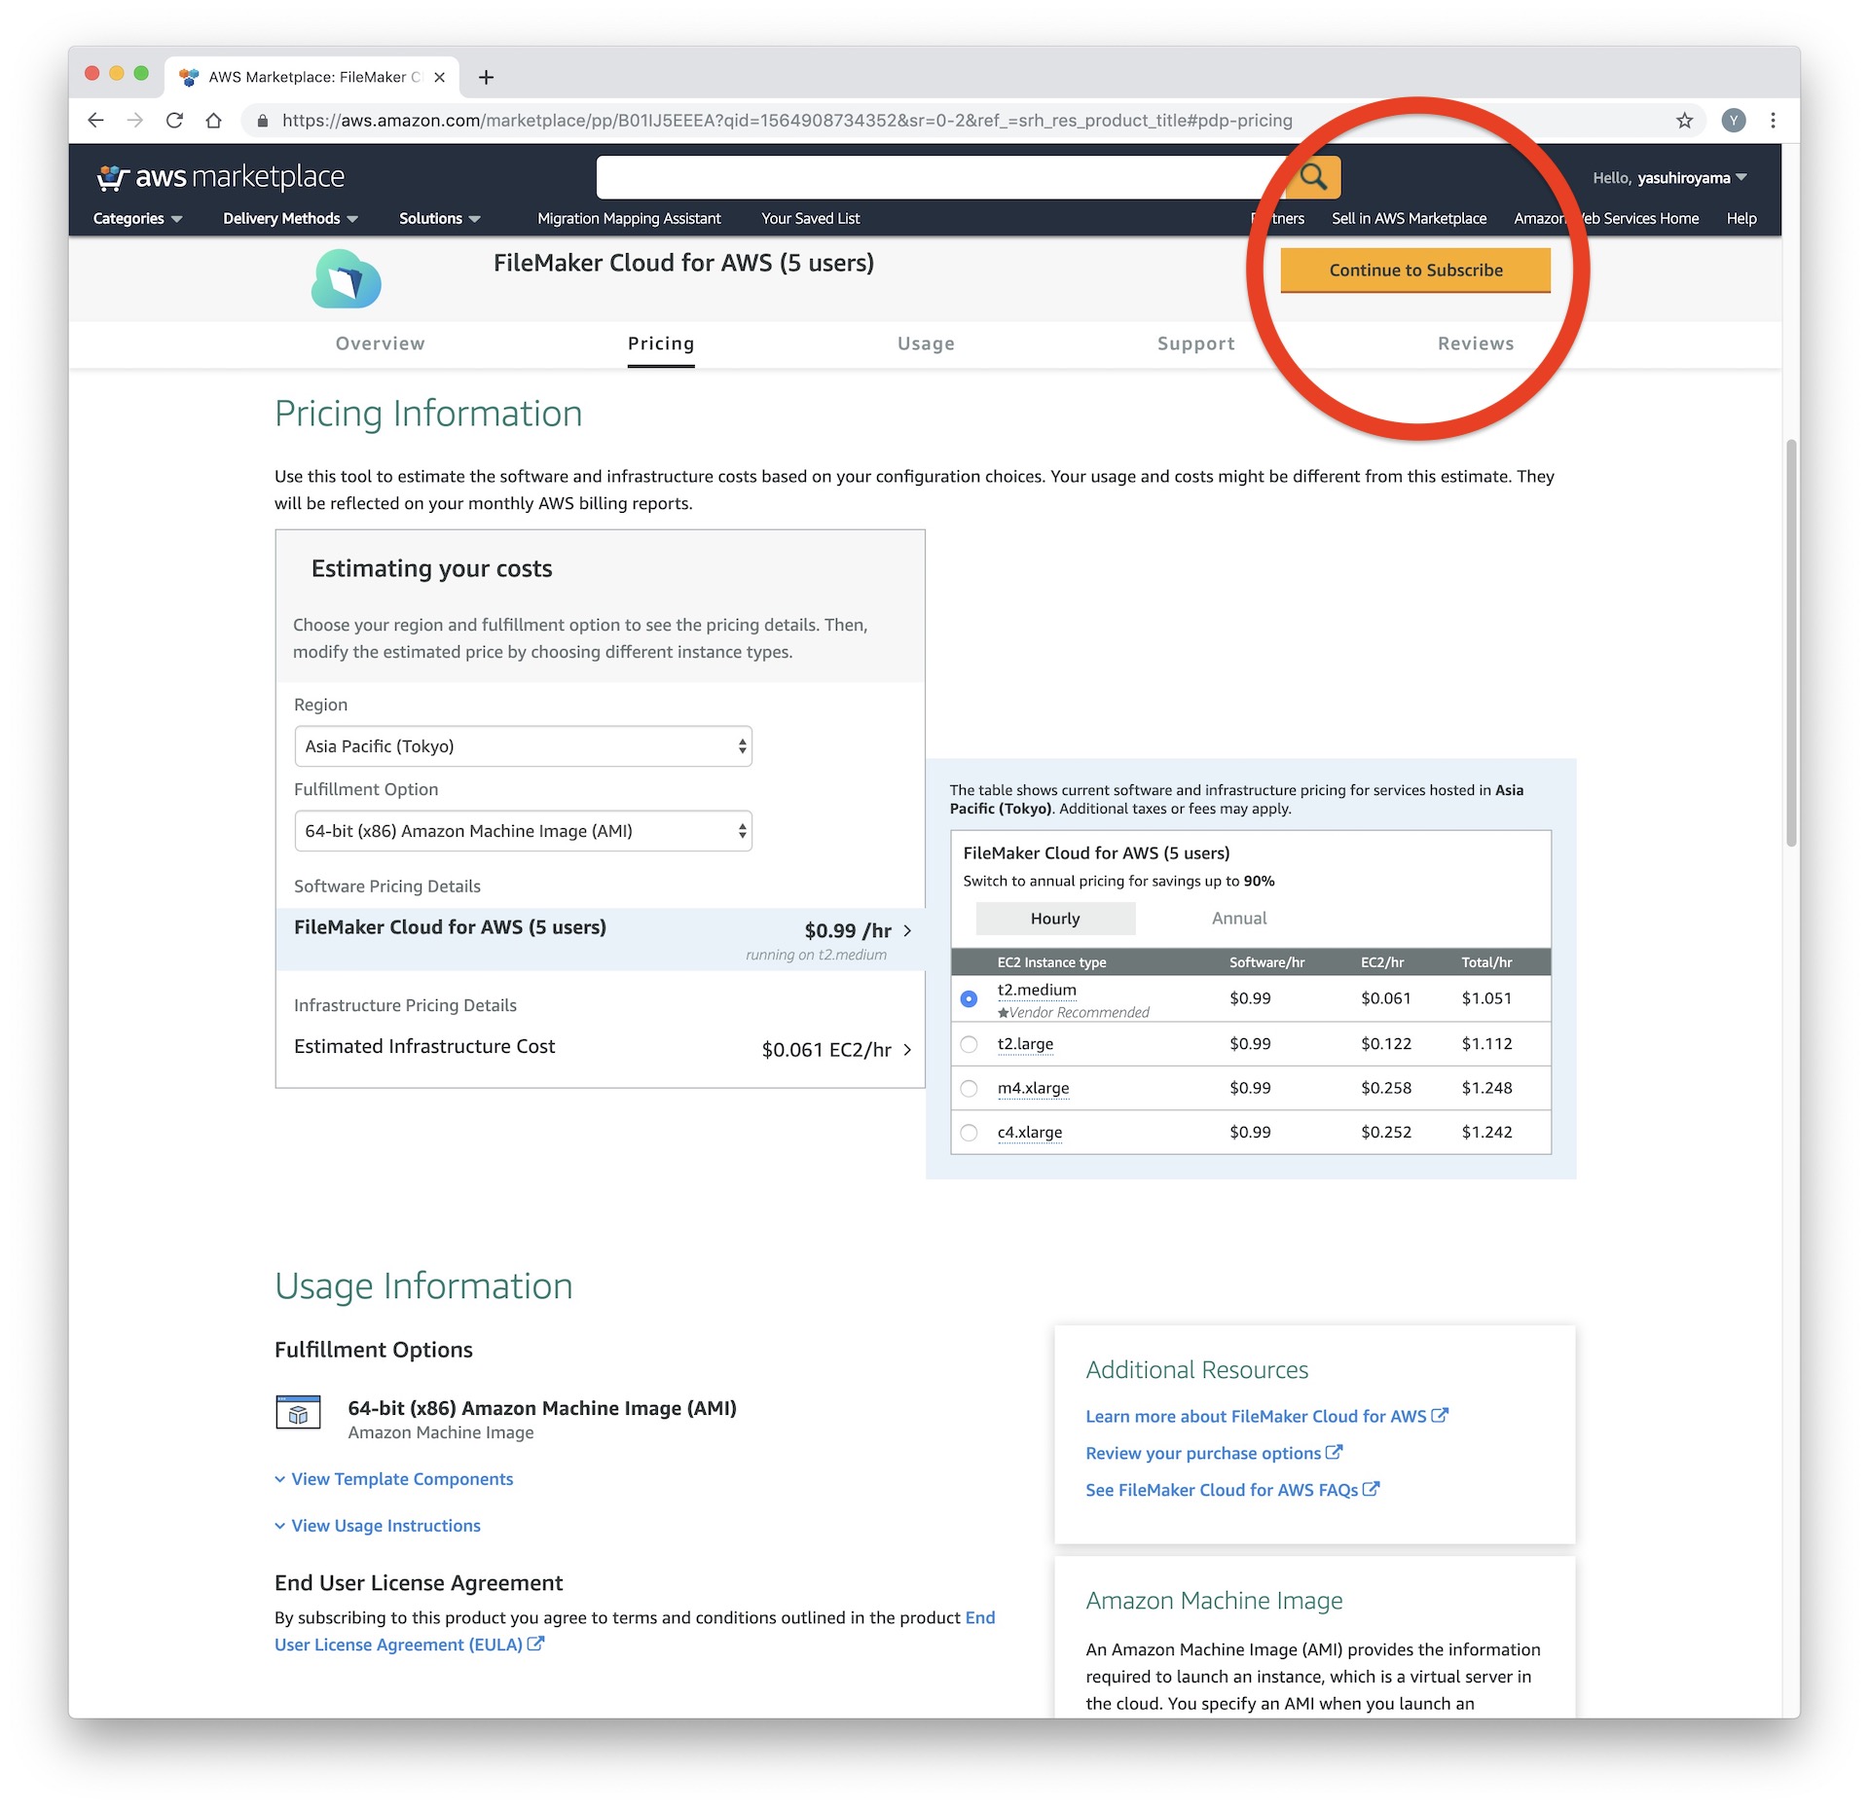Open the Usage tab

point(926,344)
